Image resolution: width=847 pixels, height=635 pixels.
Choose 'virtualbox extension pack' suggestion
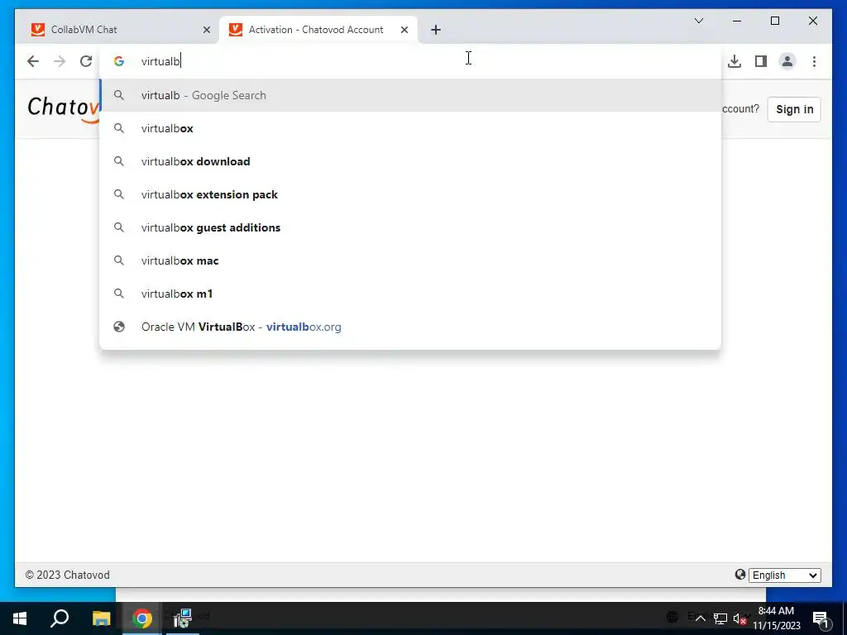coord(410,194)
